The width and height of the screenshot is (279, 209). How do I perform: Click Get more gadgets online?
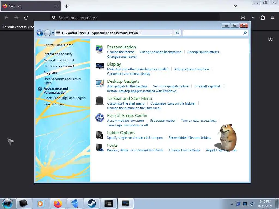point(171,86)
